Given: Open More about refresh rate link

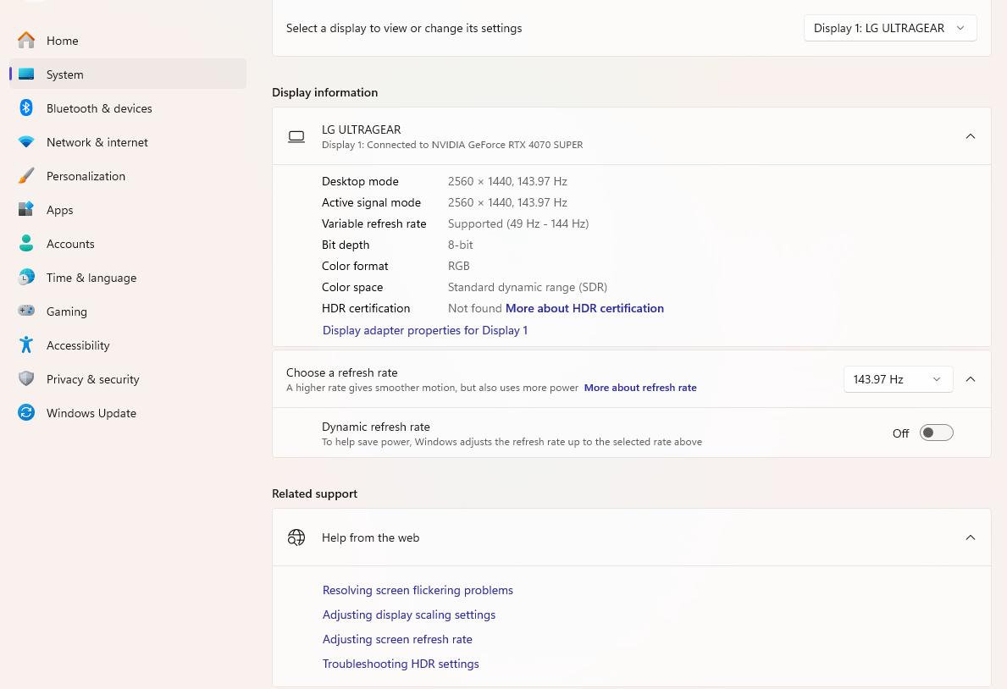Looking at the screenshot, I should click(x=640, y=388).
